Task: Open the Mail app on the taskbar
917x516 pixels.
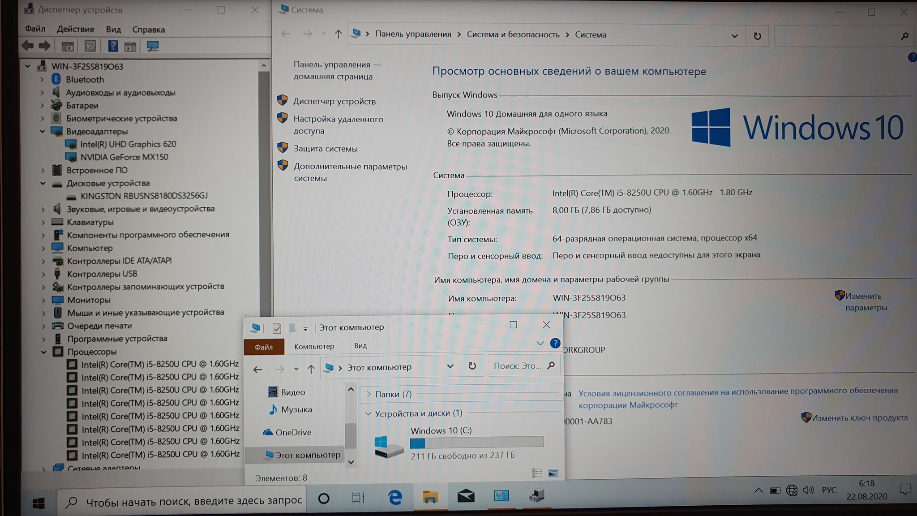Action: [466, 496]
